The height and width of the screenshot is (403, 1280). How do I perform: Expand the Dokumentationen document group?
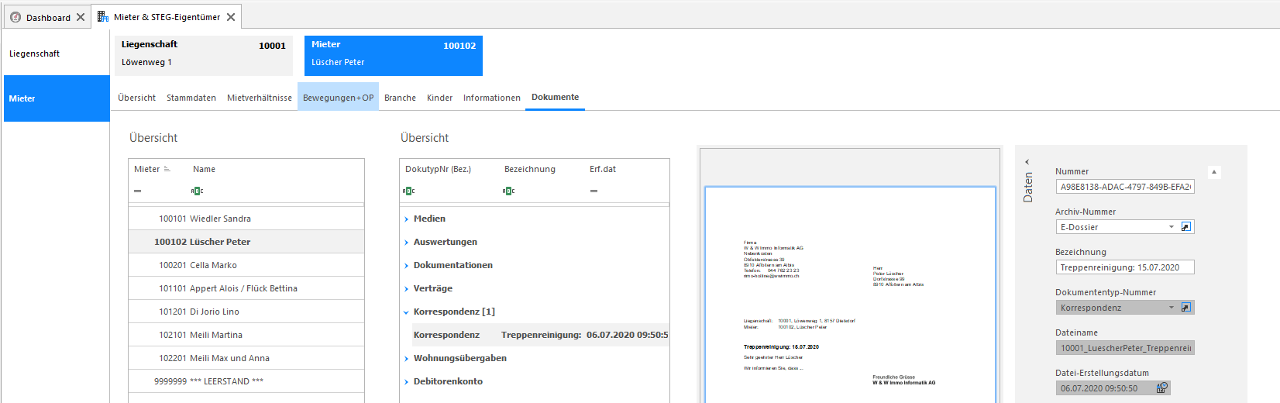(406, 266)
